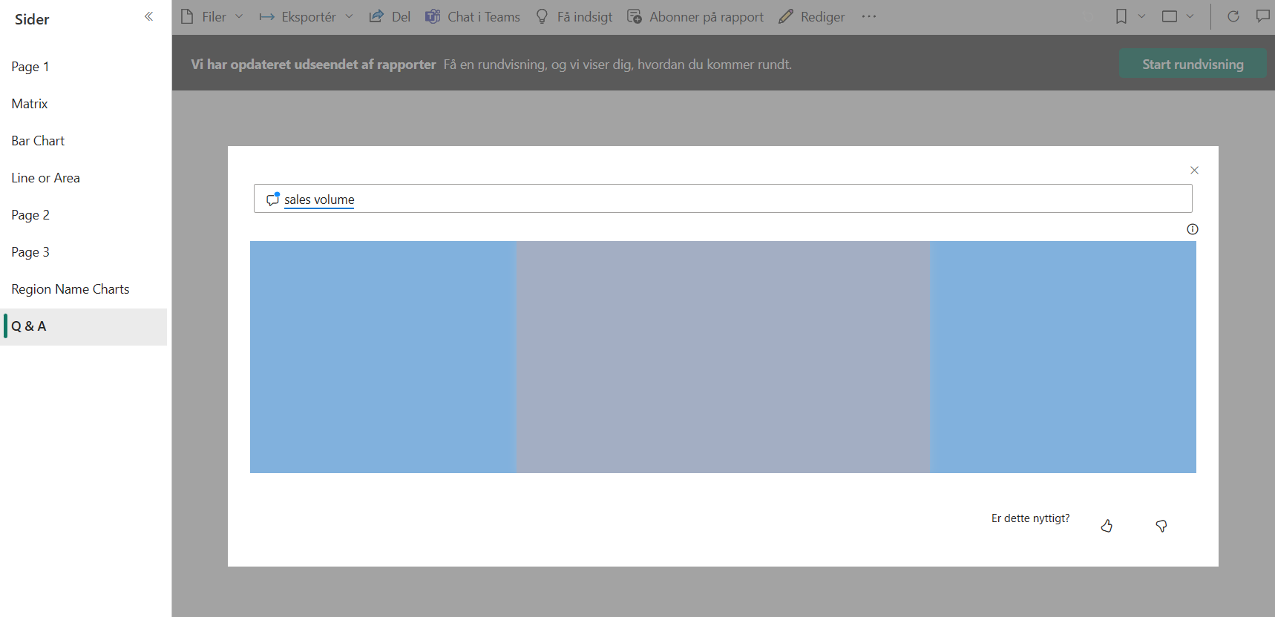Give thumbs down feedback

pos(1161,526)
